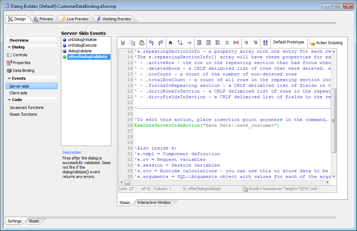The height and width of the screenshot is (231, 357).
Task: Switch to the Design tab
Action: click(17, 19)
